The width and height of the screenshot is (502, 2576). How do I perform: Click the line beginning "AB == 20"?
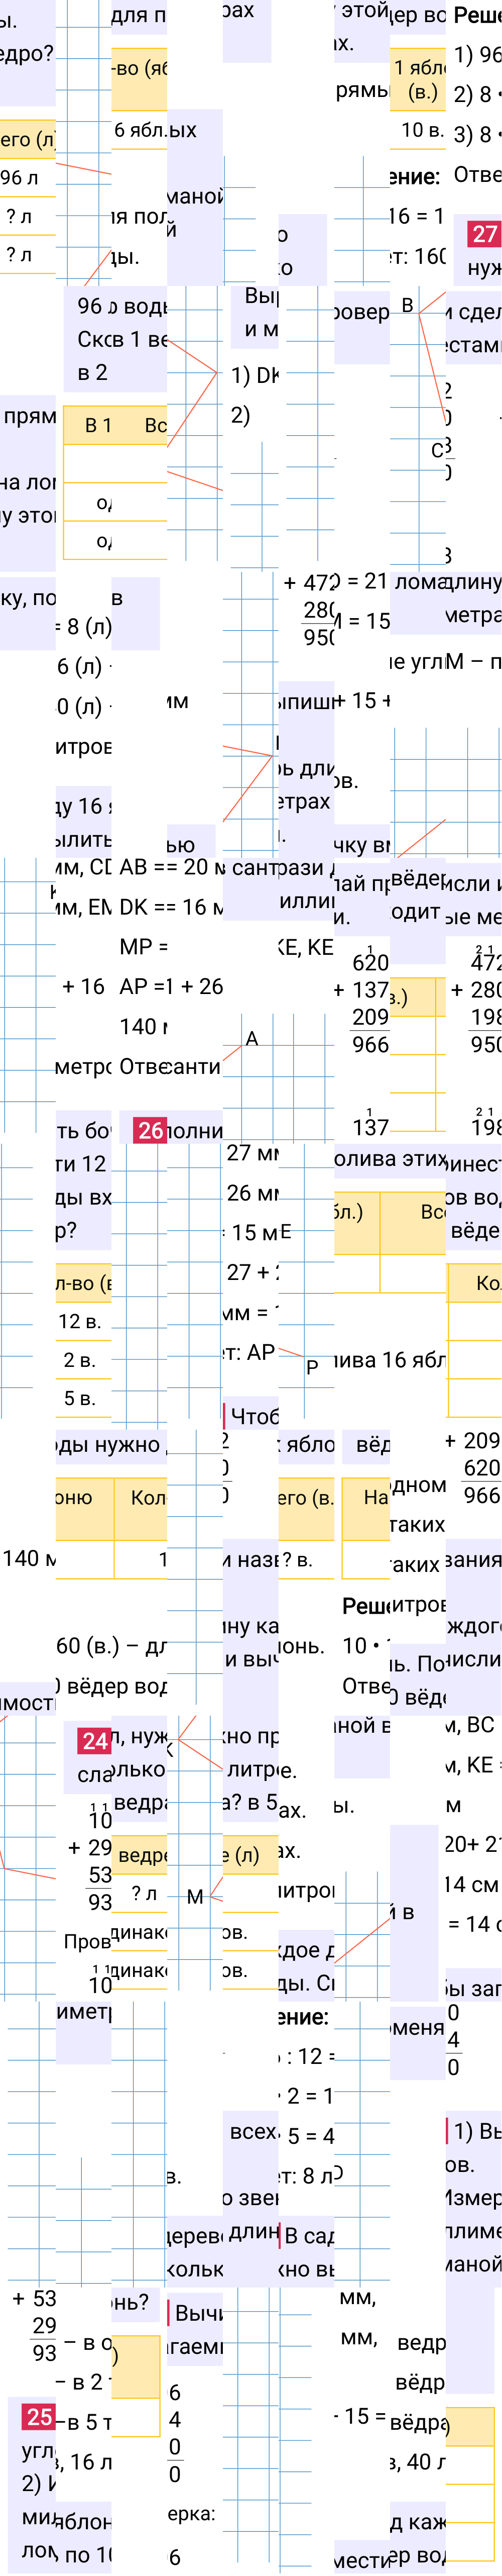171,866
